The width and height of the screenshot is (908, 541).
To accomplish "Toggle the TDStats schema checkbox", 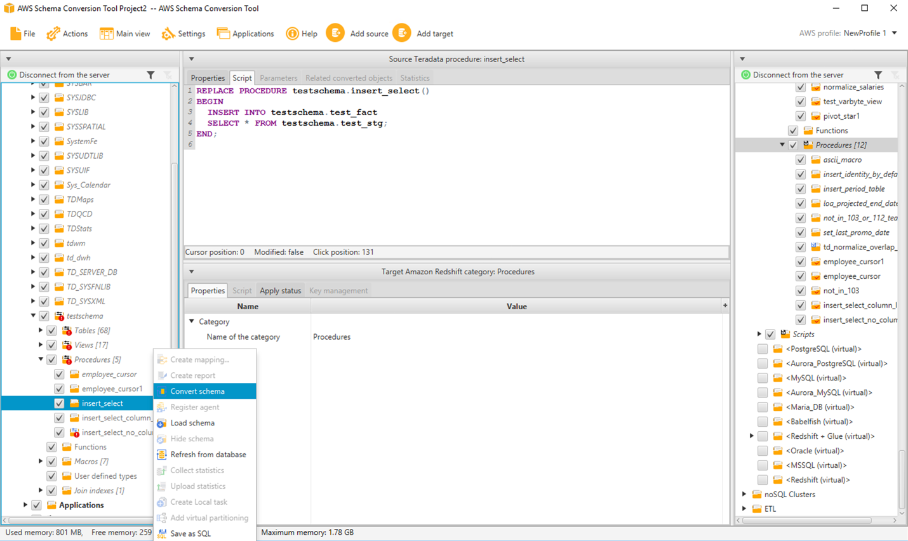I will [x=44, y=229].
